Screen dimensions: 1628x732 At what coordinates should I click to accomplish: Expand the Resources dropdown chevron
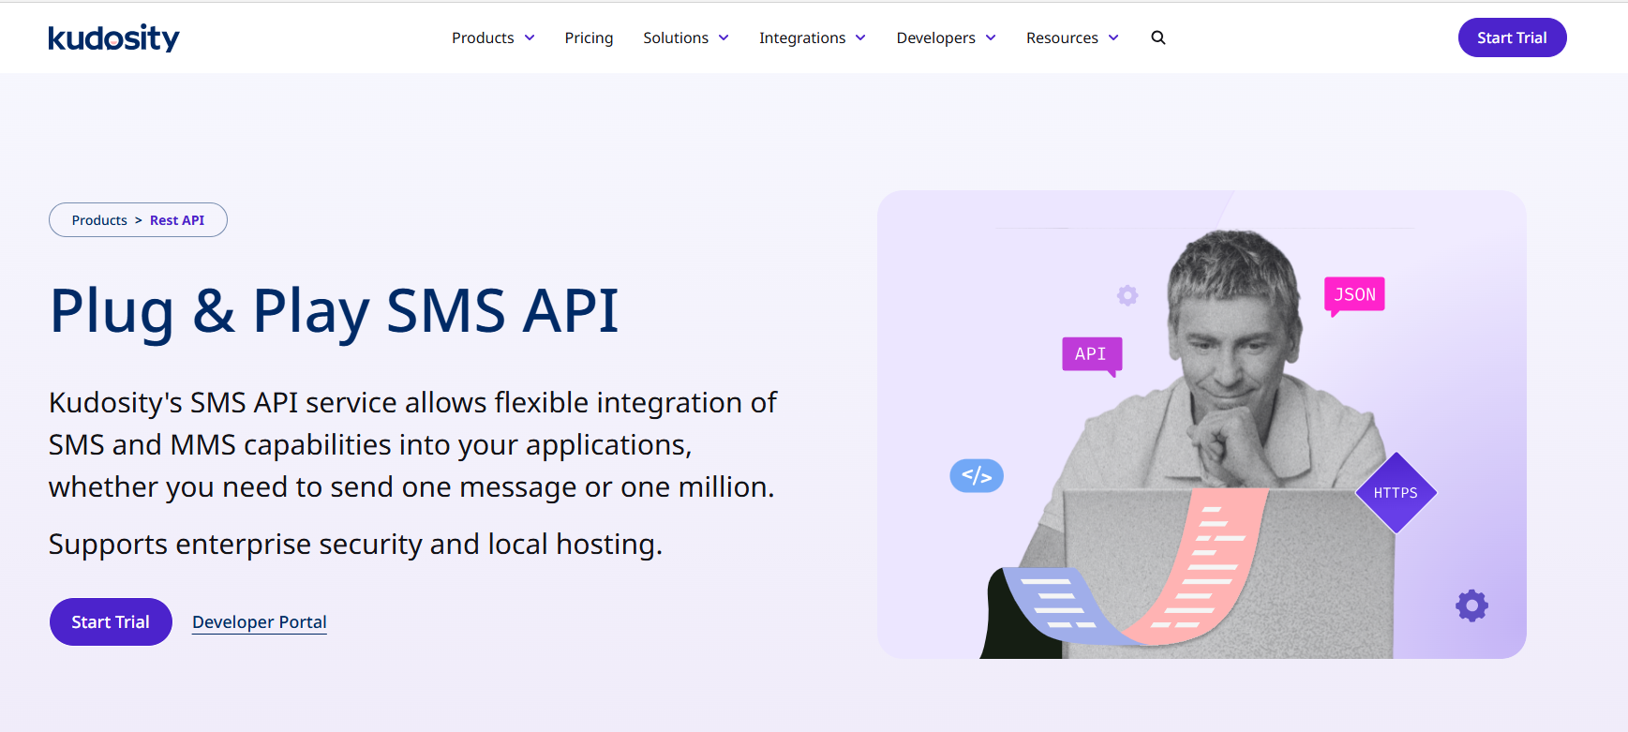click(x=1113, y=37)
